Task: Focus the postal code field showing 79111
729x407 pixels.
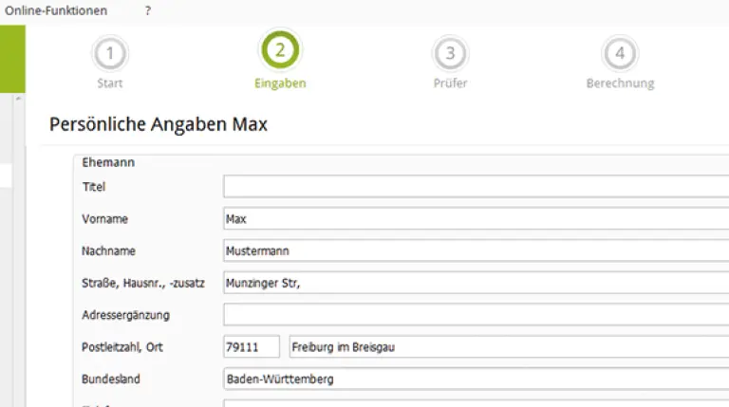Action: click(x=252, y=346)
